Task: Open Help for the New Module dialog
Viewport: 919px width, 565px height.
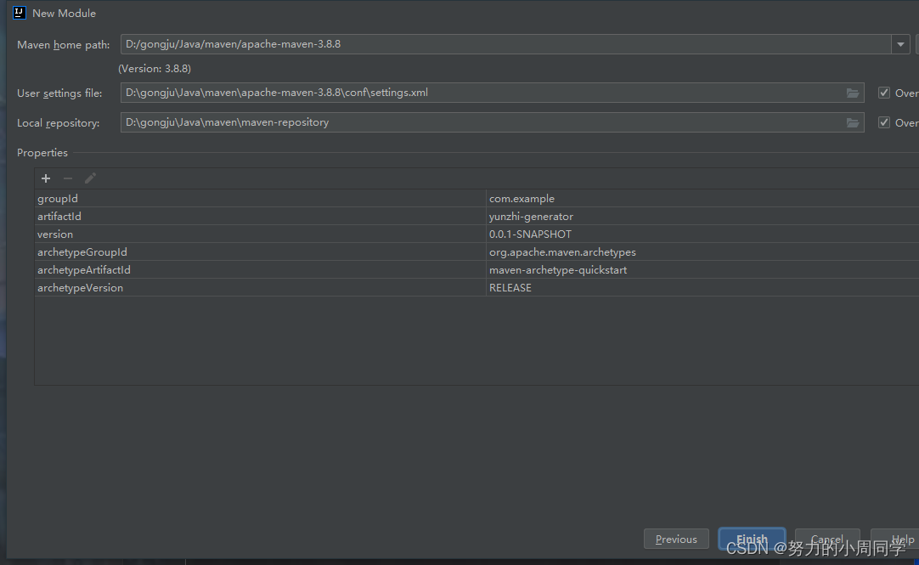Action: pos(902,539)
